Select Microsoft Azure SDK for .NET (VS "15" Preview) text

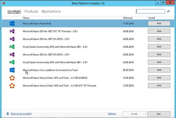coord(50,31)
